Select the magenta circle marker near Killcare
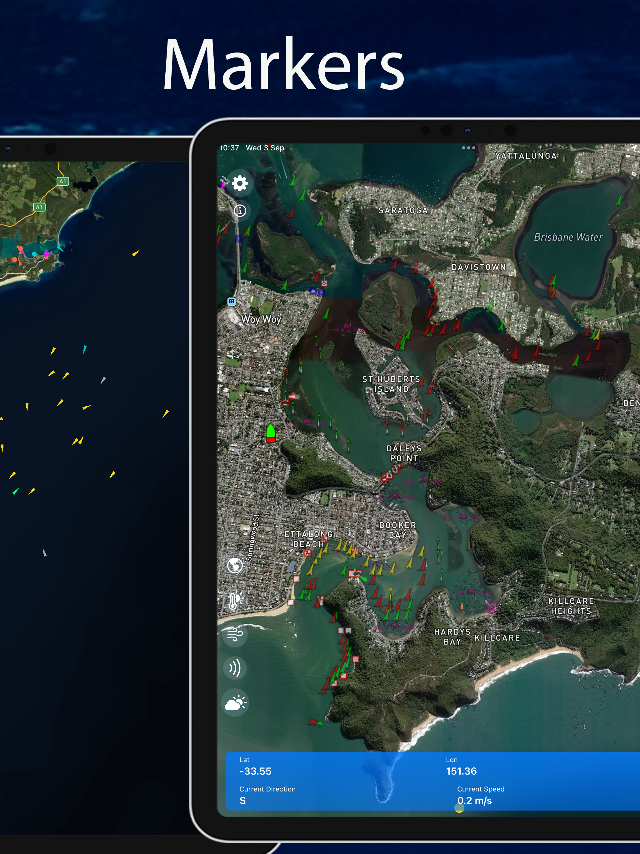 pos(491,607)
